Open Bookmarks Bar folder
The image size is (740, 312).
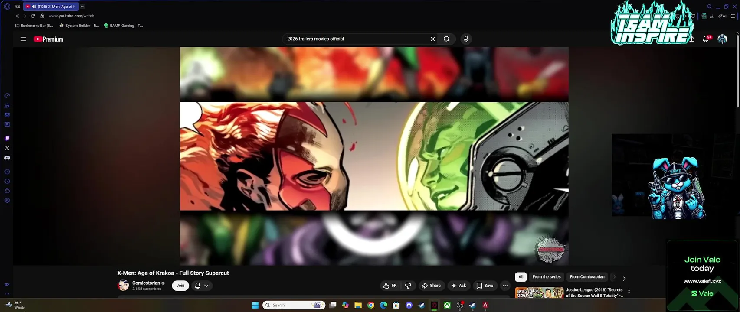[x=34, y=26]
